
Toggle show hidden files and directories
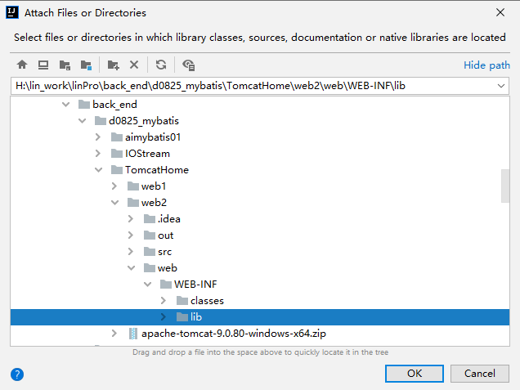point(188,65)
